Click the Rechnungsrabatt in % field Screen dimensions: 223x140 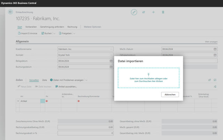[85, 133]
